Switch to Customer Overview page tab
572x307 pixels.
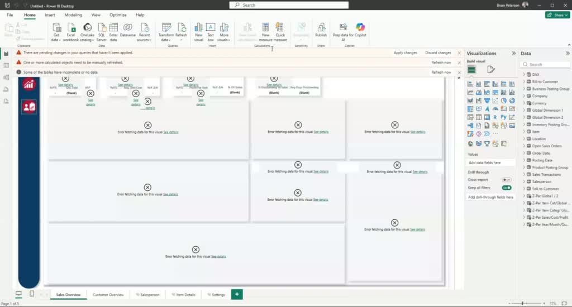(108, 295)
